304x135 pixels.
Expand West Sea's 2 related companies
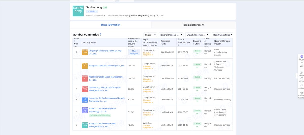click(148, 127)
